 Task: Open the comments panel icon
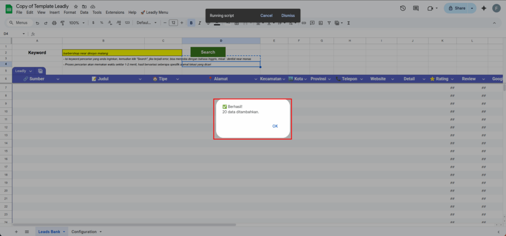416,8
